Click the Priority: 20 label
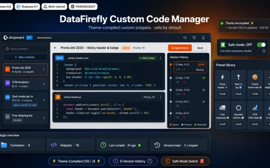Screen dimensions: 270x168 coord(149,97)
